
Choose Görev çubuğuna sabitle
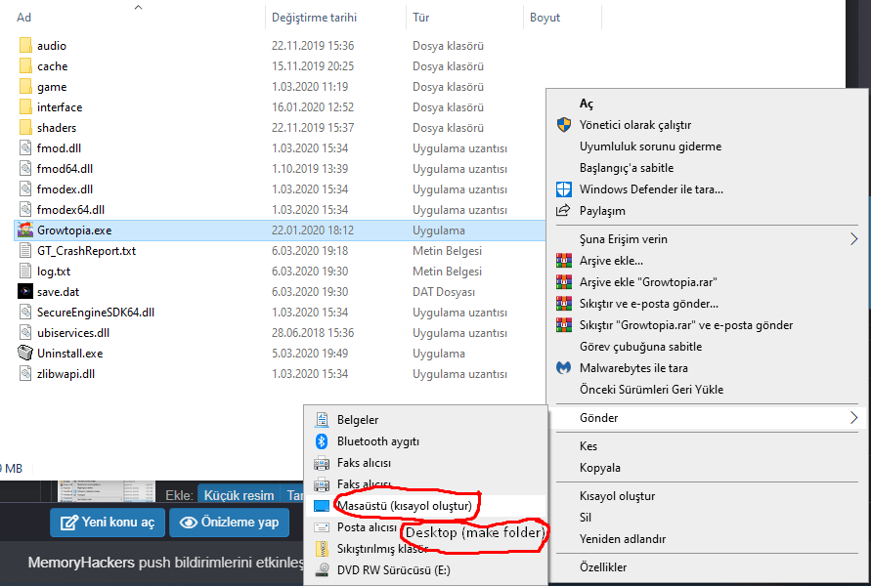coord(640,347)
